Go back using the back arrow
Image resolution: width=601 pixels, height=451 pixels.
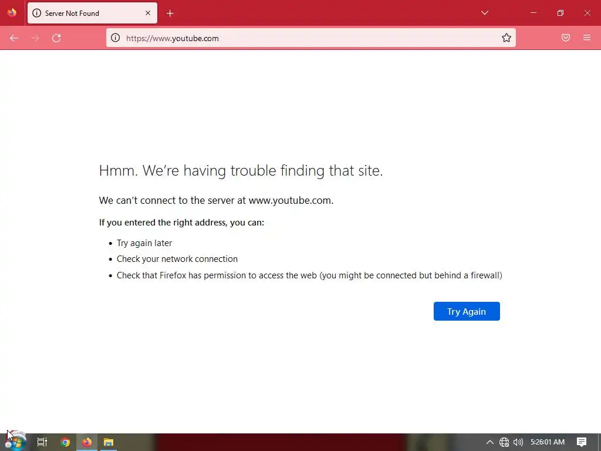[14, 38]
